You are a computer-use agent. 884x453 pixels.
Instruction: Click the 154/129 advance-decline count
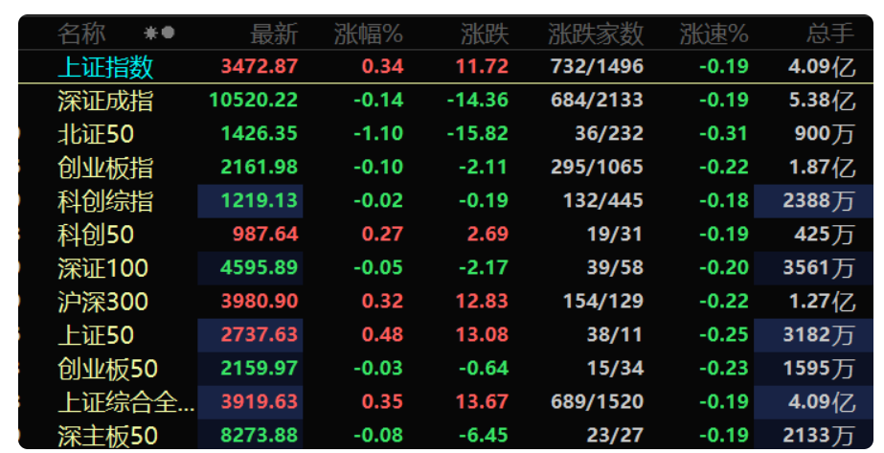(x=603, y=301)
